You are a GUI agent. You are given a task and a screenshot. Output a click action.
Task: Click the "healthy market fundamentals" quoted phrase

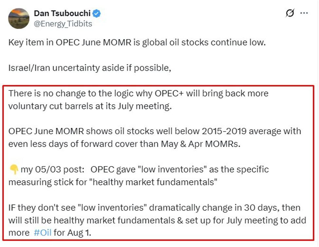point(154,182)
